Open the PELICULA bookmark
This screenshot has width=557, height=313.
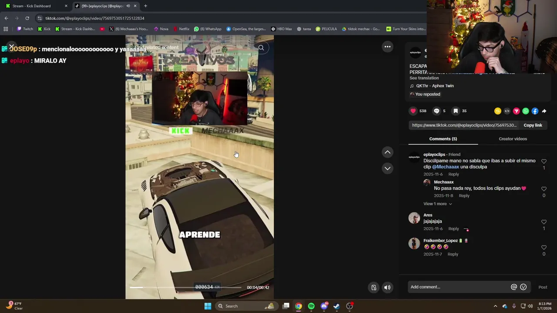326,29
